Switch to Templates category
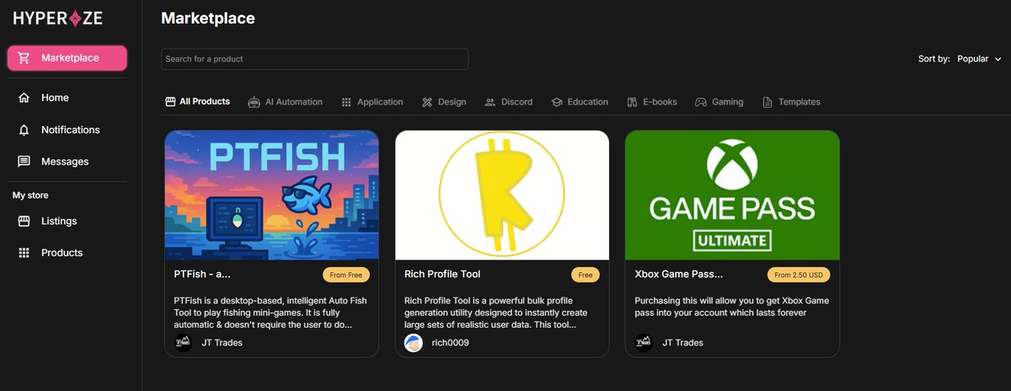The height and width of the screenshot is (391, 1011). point(791,102)
